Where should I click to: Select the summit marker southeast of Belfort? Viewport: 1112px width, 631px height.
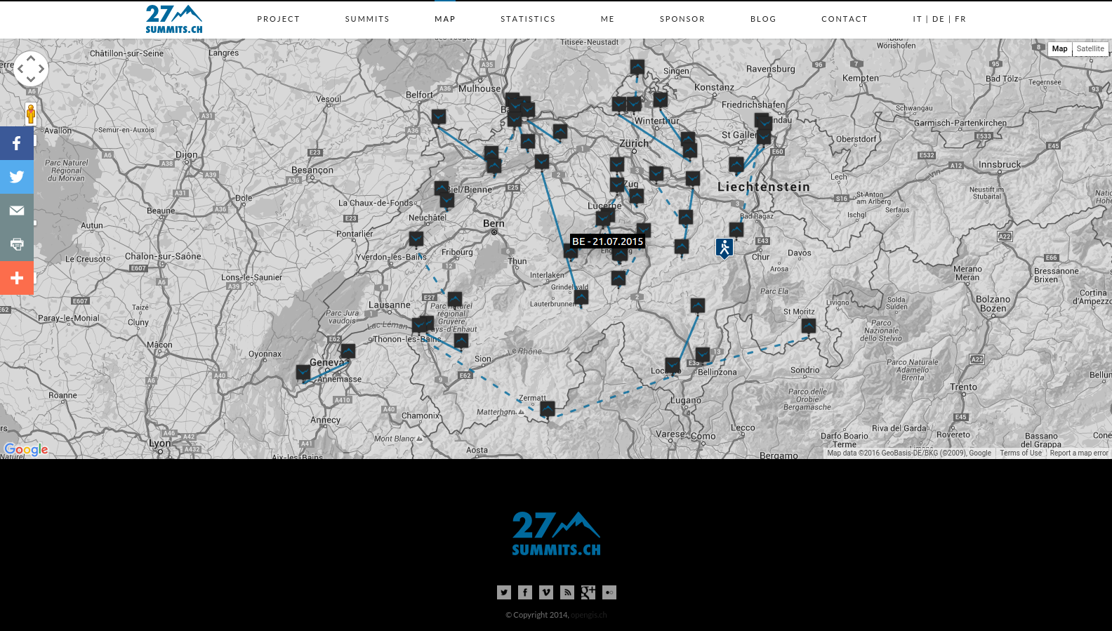coord(439,117)
